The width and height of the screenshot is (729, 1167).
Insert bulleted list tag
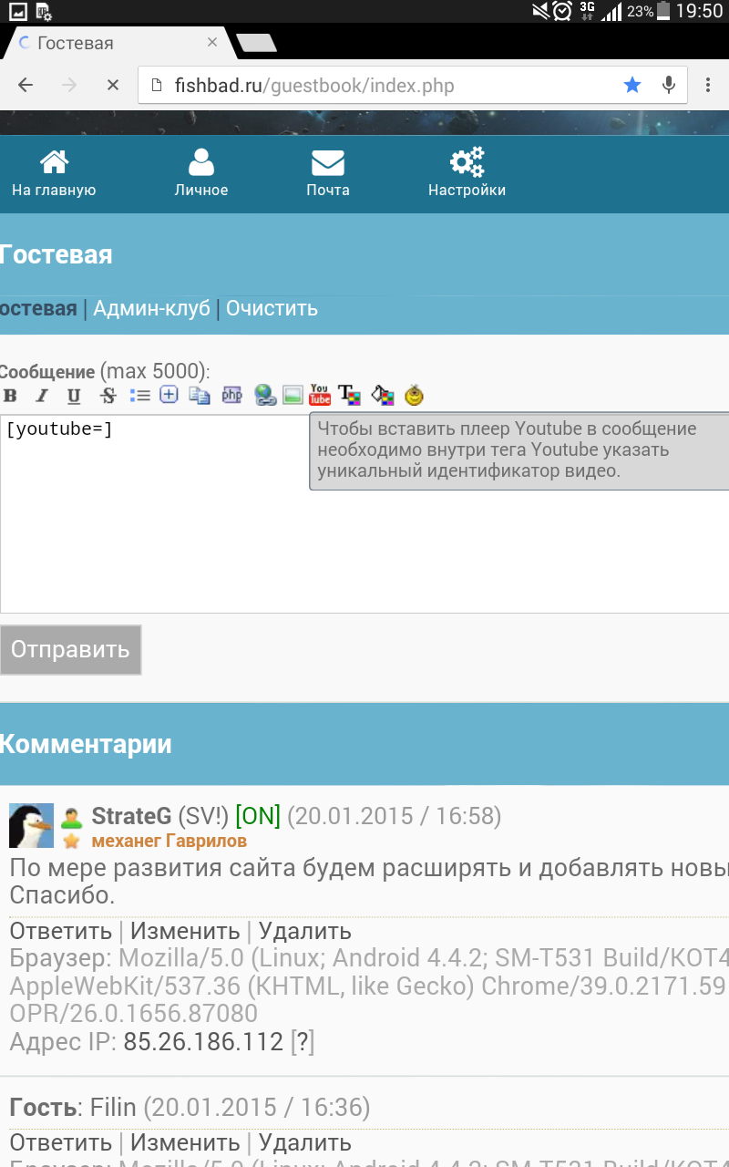[x=139, y=395]
